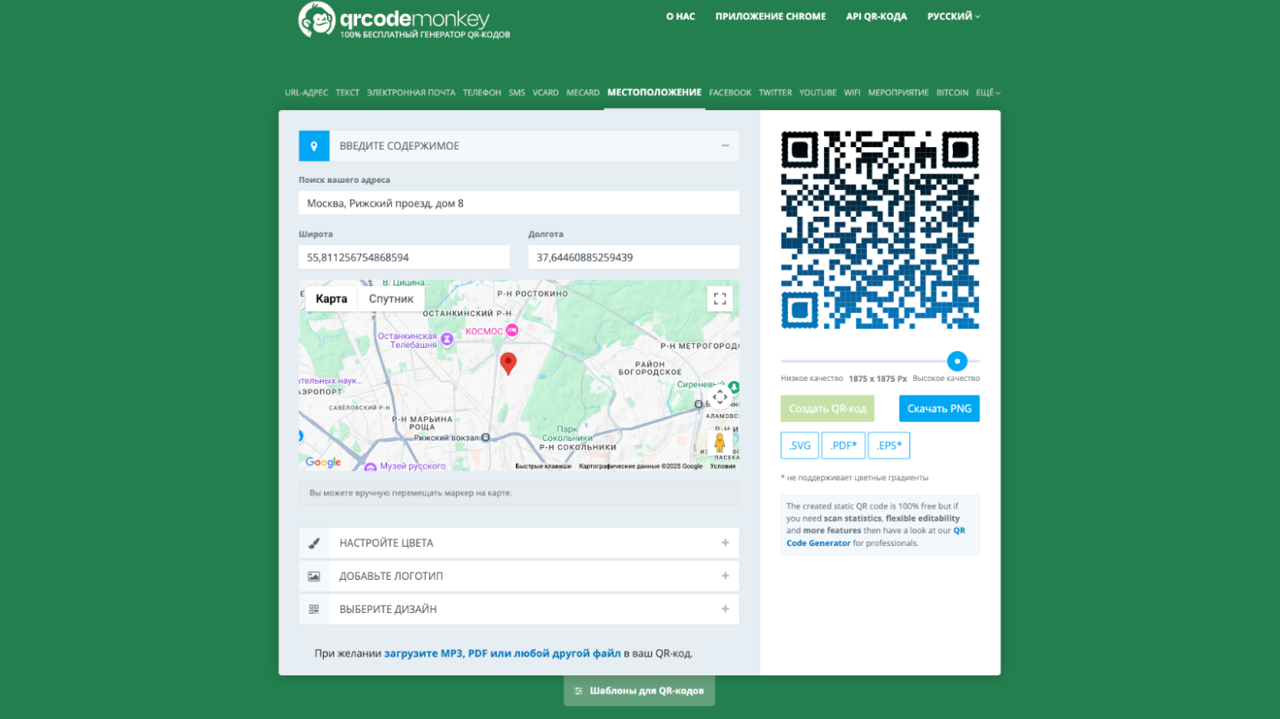Select the Местоположение tab

[654, 93]
